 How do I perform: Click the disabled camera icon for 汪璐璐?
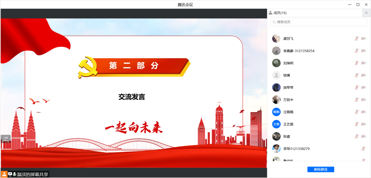click(363, 112)
